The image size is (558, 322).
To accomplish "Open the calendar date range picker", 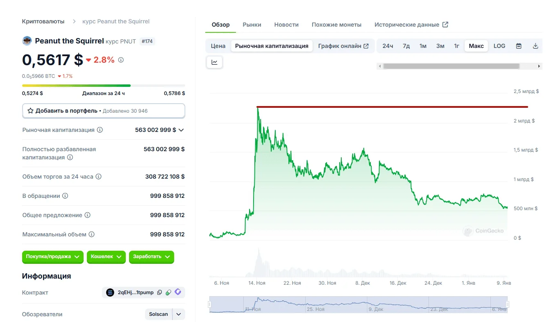I will tap(519, 46).
